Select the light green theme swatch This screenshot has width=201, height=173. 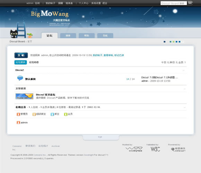173,42
